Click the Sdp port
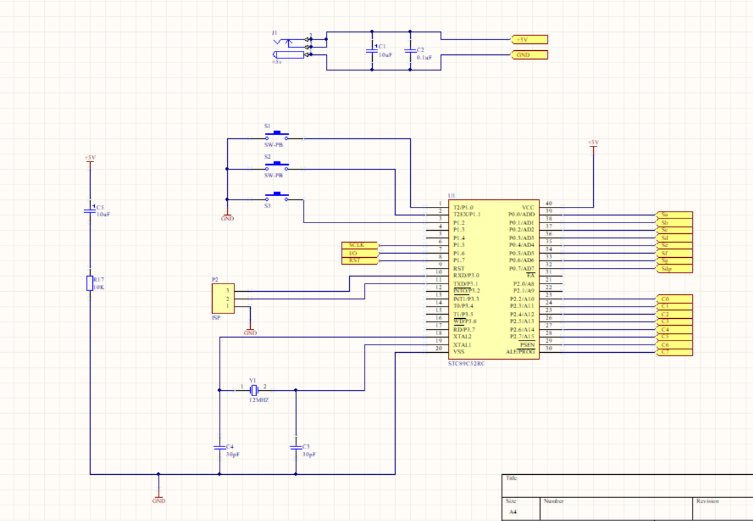 click(x=674, y=269)
